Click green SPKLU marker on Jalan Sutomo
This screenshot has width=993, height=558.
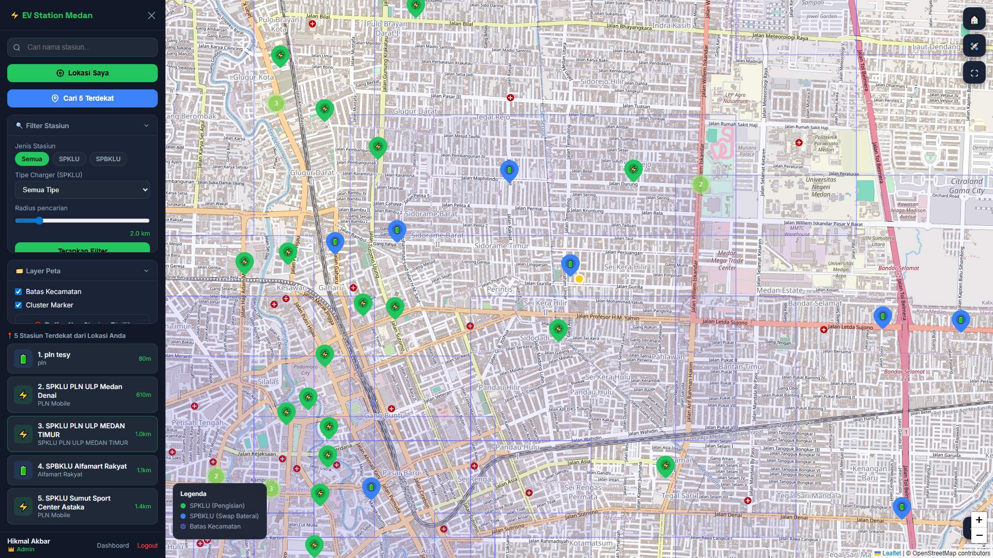click(x=395, y=307)
